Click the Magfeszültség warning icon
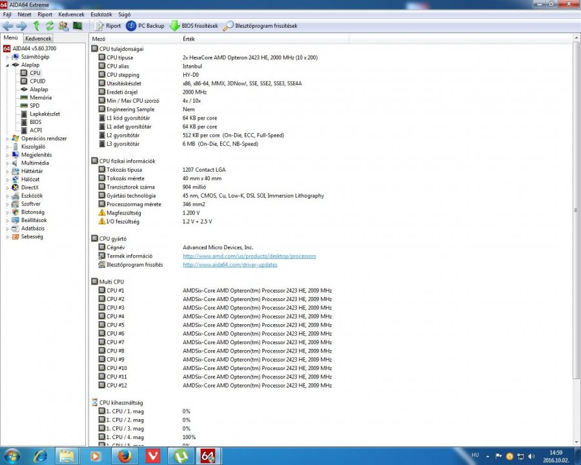Screen dimensions: 581x465 pyautogui.click(x=102, y=213)
